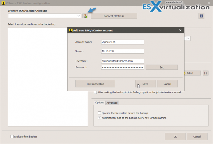Image resolution: width=213 pixels, height=144 pixels.
Task: Close the VMware ESXi backup configuration window
Action: click(209, 3)
